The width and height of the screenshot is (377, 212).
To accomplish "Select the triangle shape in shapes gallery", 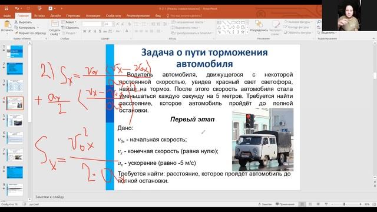I will 219,27.
